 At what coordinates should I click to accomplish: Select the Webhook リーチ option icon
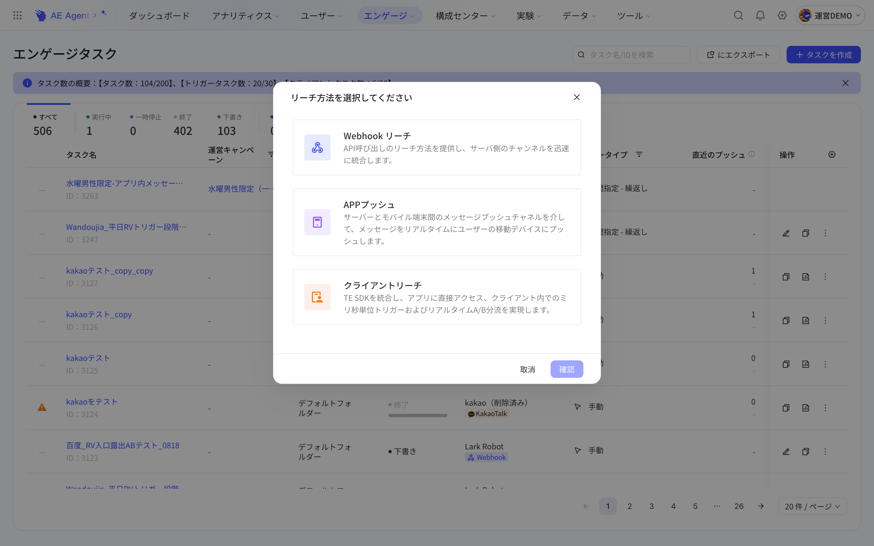(317, 147)
